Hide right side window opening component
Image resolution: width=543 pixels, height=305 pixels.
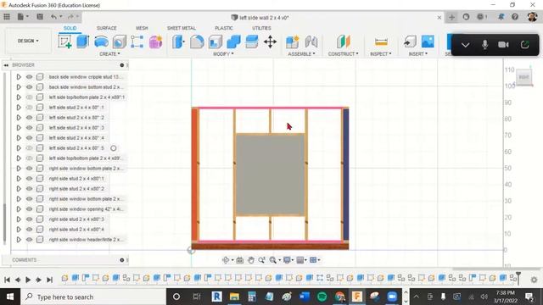coord(30,209)
